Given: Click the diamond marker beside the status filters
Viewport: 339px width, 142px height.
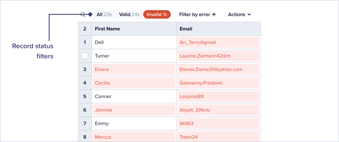Looking at the screenshot, I should (90, 15).
